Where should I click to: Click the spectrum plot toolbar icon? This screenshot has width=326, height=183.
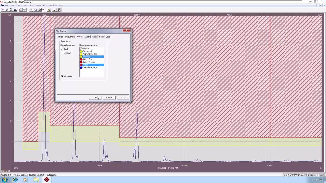point(15,10)
